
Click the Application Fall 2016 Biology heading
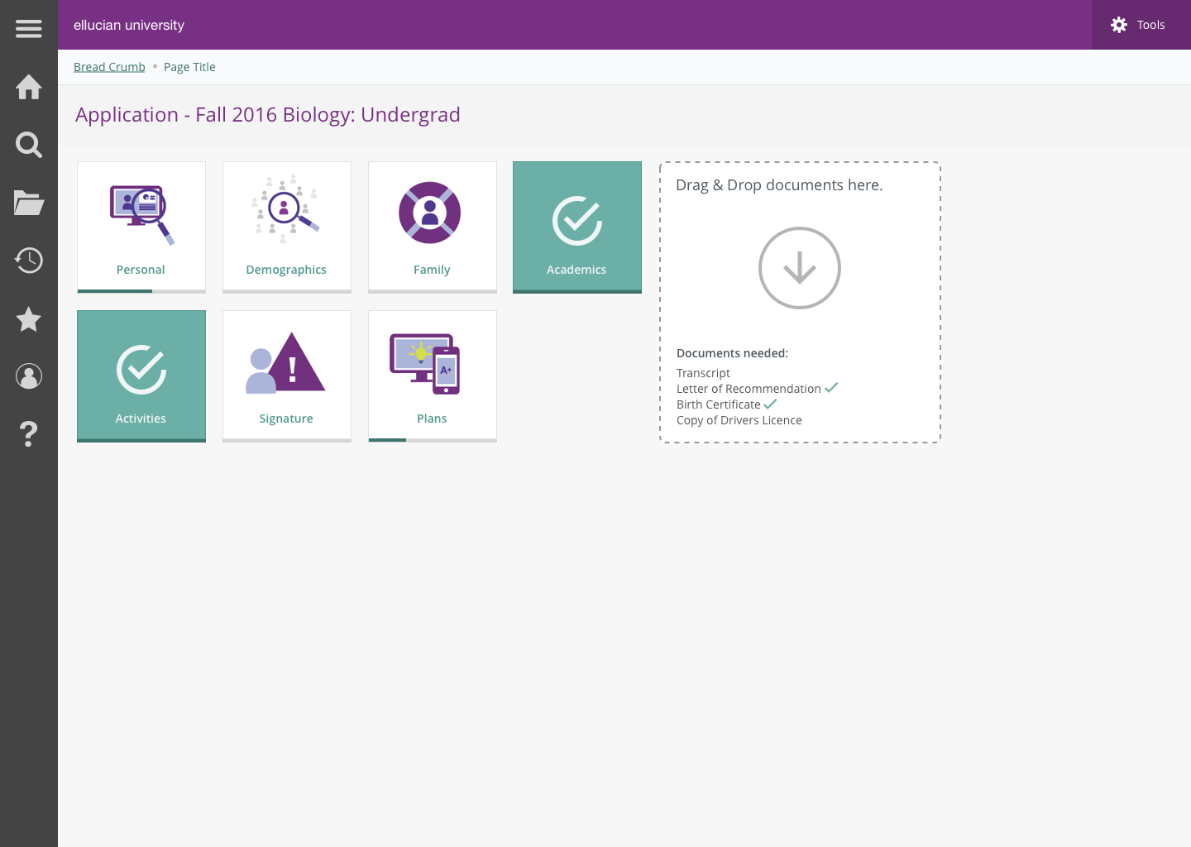pos(268,115)
